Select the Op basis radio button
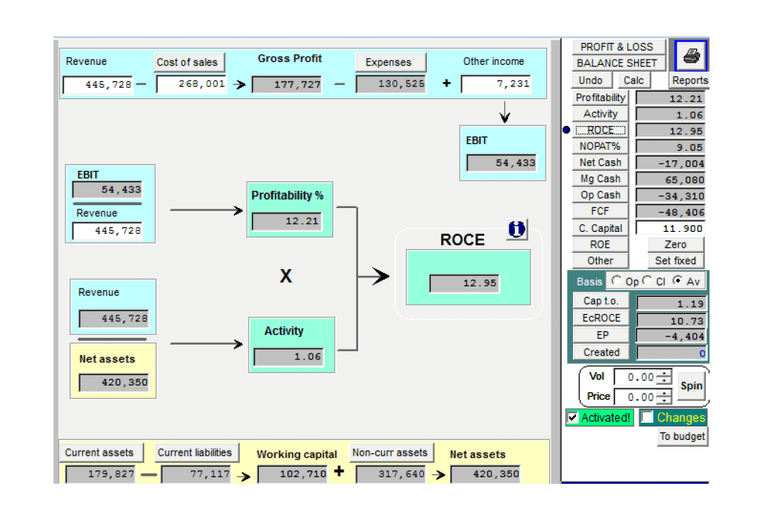The image size is (764, 522). [616, 281]
